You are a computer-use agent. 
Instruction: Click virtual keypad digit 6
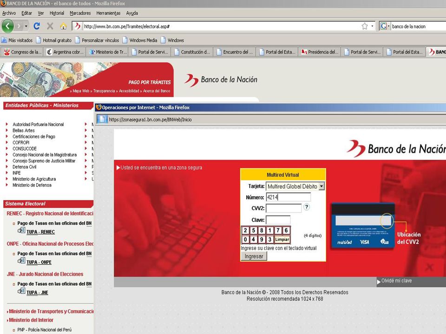click(x=286, y=231)
